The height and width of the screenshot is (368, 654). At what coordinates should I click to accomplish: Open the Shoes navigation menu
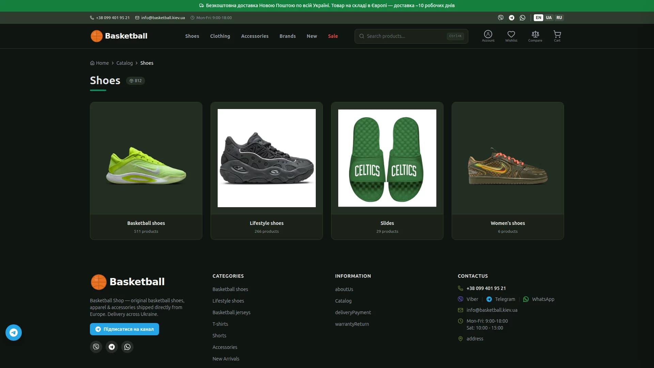pos(192,36)
